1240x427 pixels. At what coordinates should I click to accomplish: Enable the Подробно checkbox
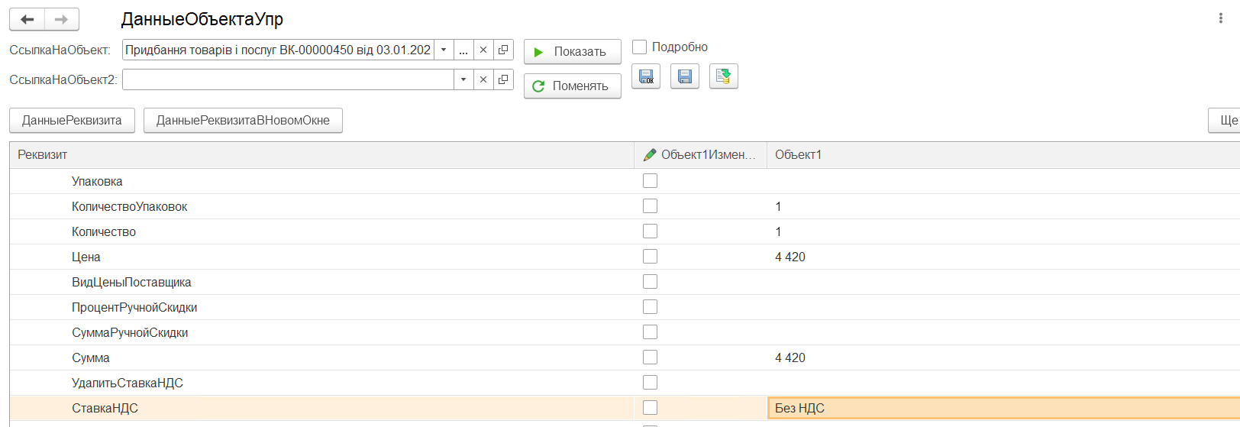(640, 47)
